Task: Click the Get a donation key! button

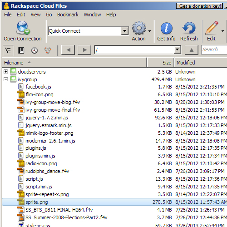Action: 199,6
